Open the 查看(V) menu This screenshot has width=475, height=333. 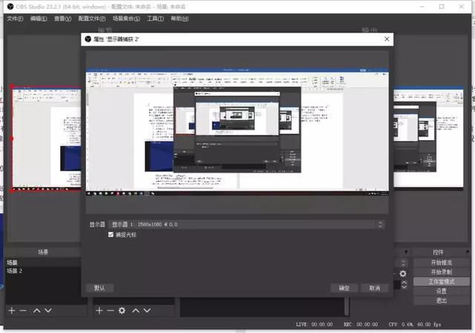[62, 19]
